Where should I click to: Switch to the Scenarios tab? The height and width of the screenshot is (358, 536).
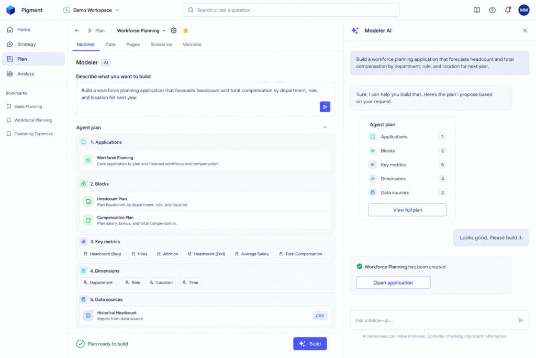point(161,45)
